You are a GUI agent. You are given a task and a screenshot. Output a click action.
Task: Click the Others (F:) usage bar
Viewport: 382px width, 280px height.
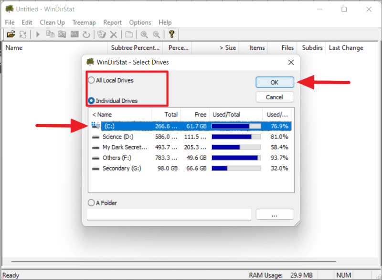[x=236, y=158]
